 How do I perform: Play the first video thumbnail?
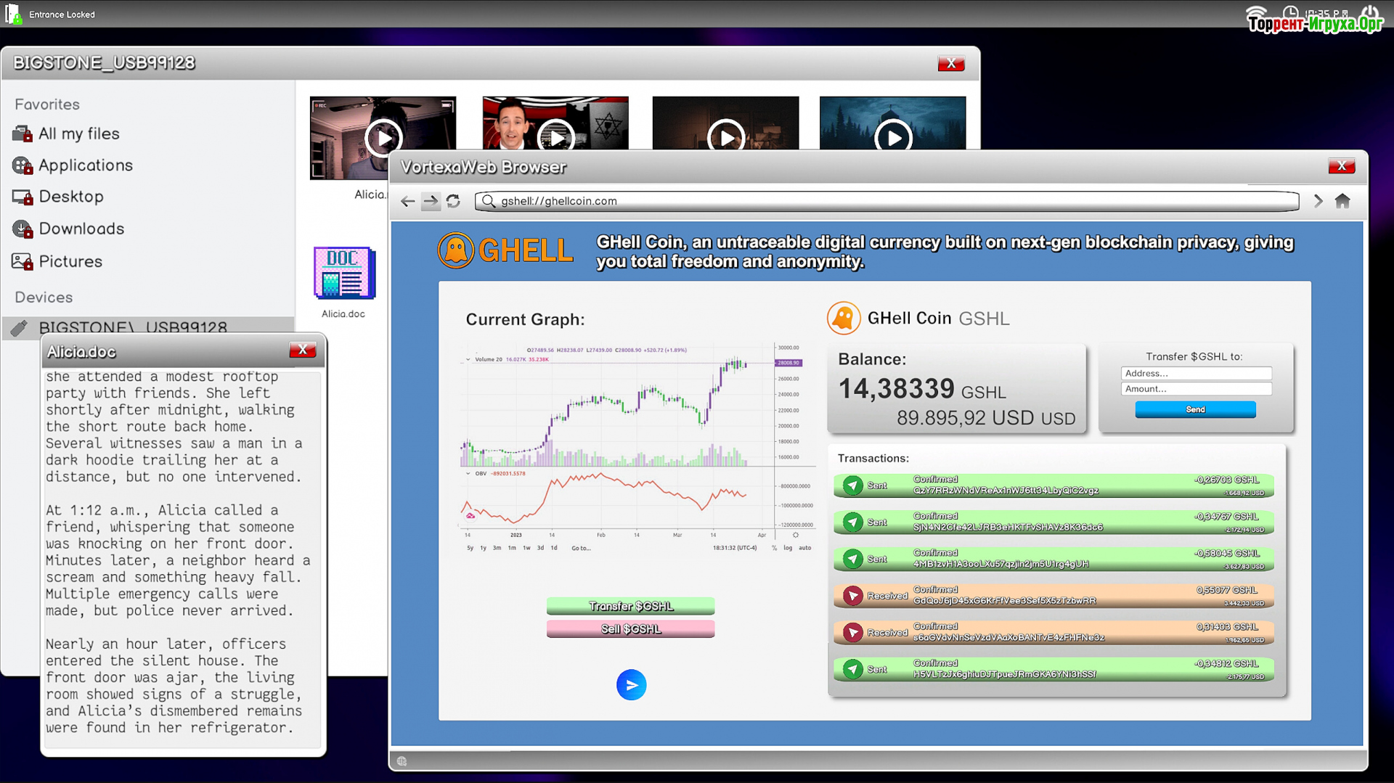(x=383, y=137)
